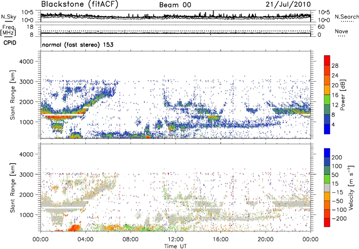The image size is (359, 249).
Task: Click the blue bottom of the power color bar
Action: pos(327,129)
